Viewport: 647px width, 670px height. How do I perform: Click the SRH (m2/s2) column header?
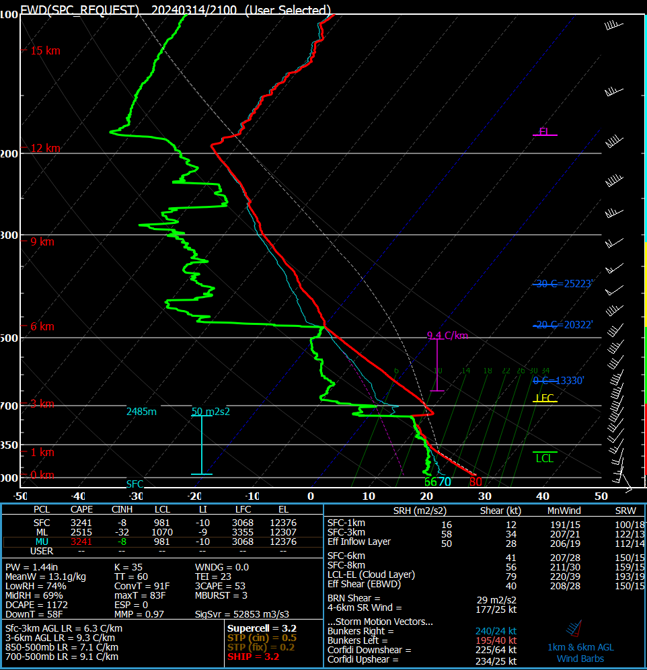point(420,511)
